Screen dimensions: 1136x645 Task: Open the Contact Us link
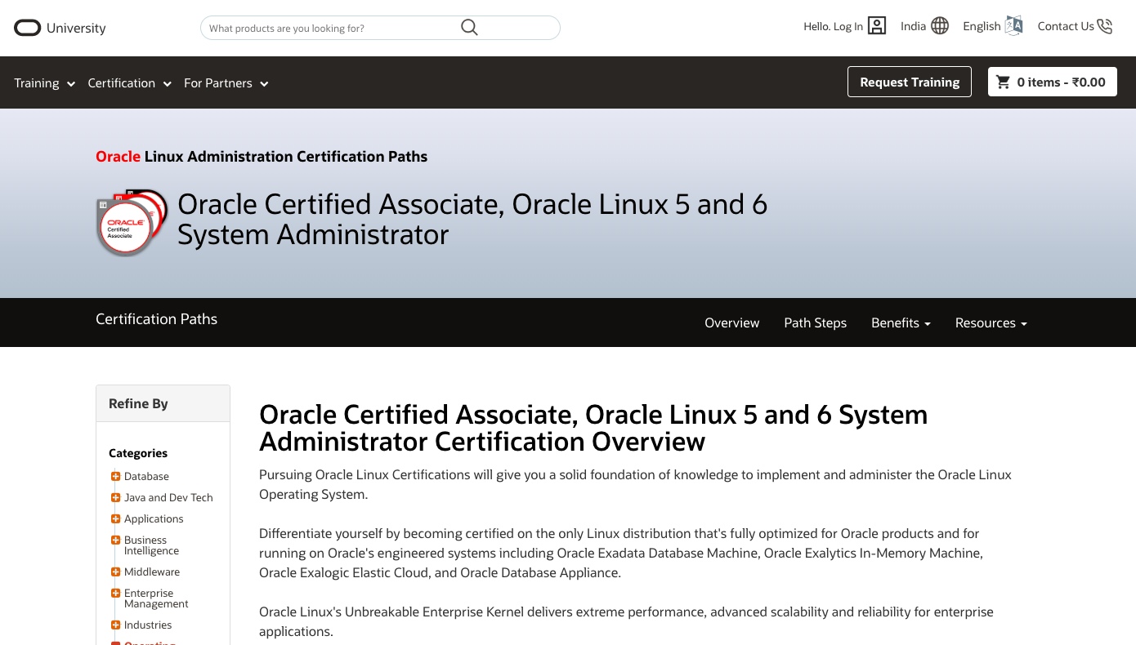(x=1066, y=26)
